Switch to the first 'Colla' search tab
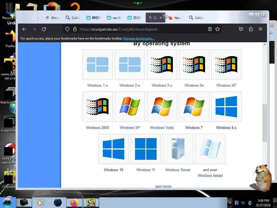Image resolution: width=277 pixels, height=208 pixels. [x=73, y=18]
